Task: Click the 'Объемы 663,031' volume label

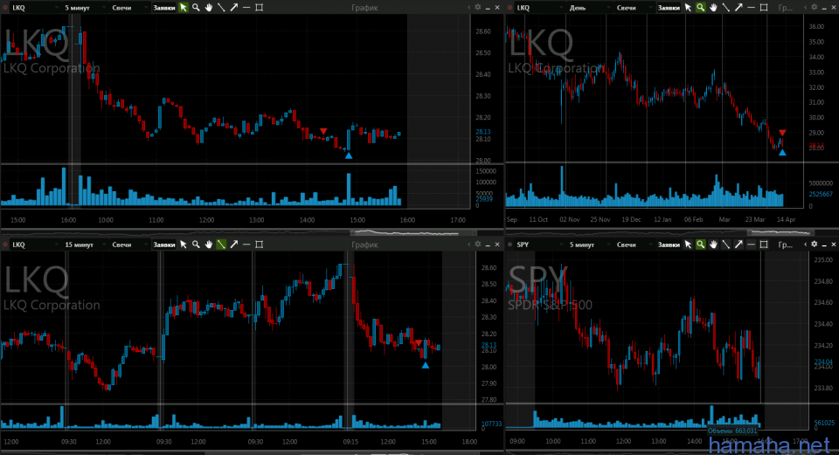Action: point(732,431)
